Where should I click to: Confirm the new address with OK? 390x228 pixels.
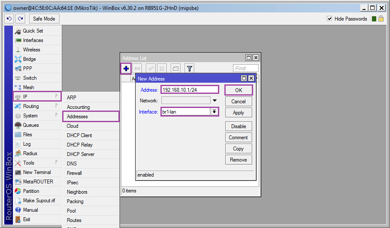[x=239, y=90]
